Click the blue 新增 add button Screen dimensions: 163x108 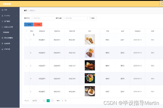[x=29, y=25]
